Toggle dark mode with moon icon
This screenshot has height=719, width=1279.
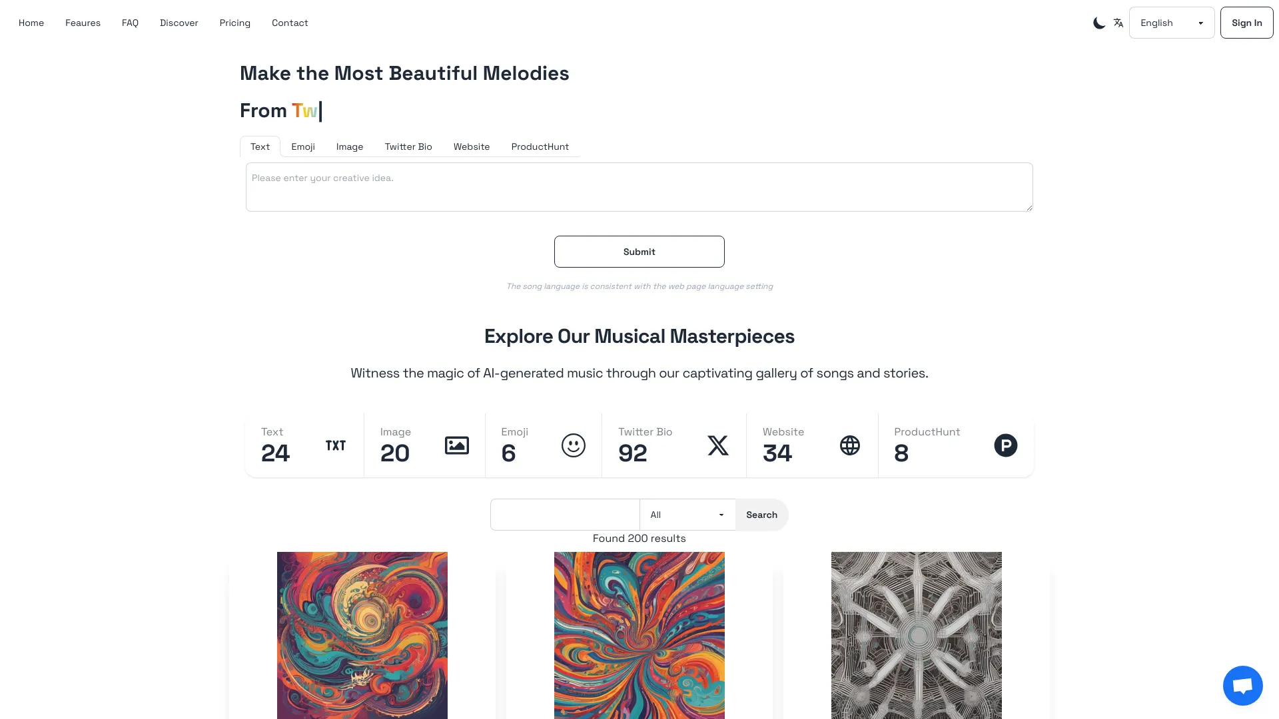[1099, 23]
